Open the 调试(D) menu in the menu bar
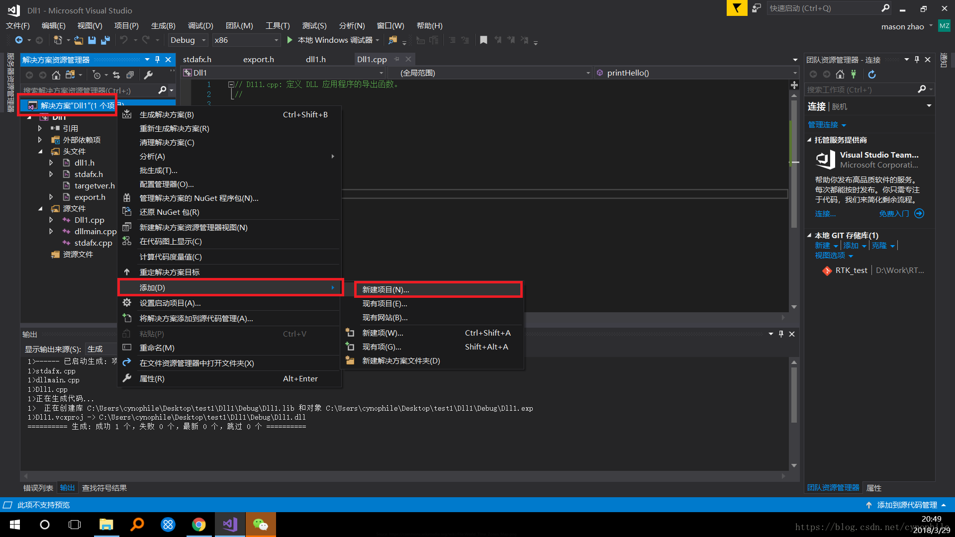Viewport: 955px width, 537px height. [200, 25]
